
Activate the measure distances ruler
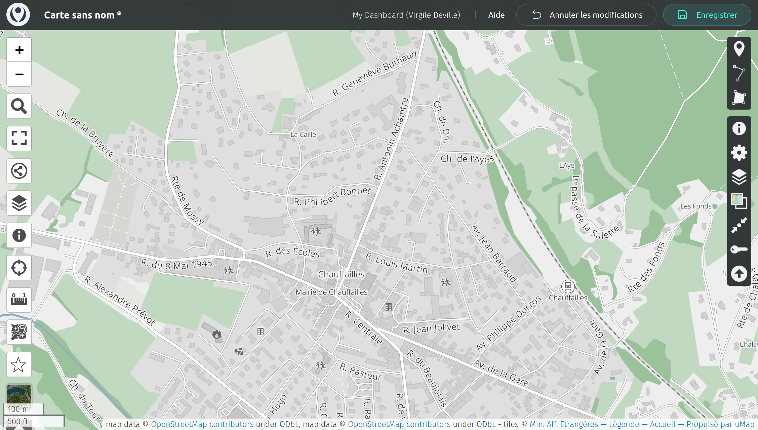tap(19, 300)
